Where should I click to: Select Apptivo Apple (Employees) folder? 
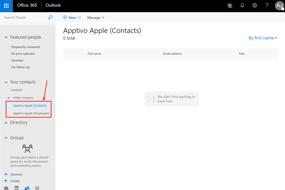[x=31, y=113]
